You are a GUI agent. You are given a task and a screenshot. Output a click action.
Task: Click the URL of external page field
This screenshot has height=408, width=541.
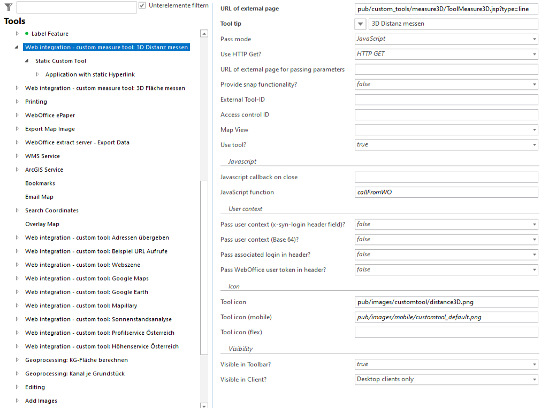(446, 9)
